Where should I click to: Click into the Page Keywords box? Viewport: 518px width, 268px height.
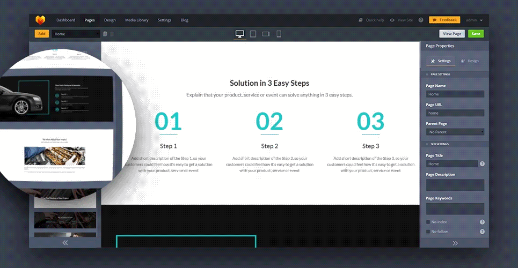455,209
